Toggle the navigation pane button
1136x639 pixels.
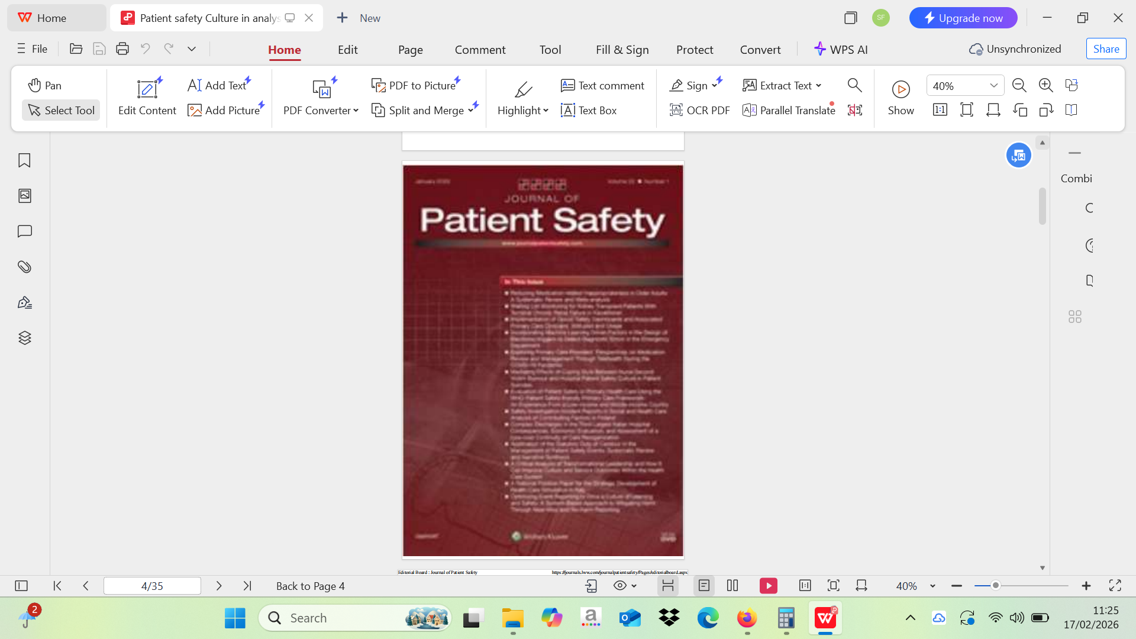pos(21,586)
